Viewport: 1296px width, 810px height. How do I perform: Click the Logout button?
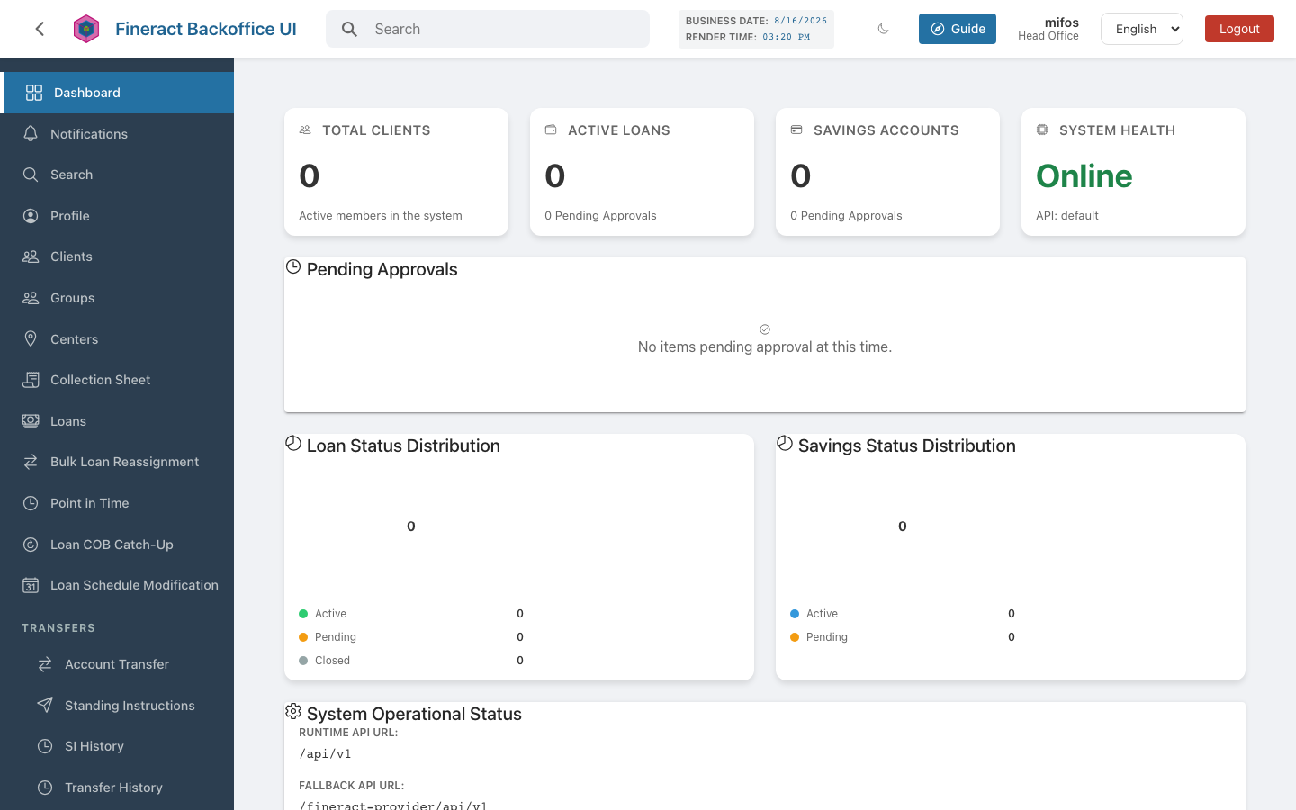pos(1238,29)
